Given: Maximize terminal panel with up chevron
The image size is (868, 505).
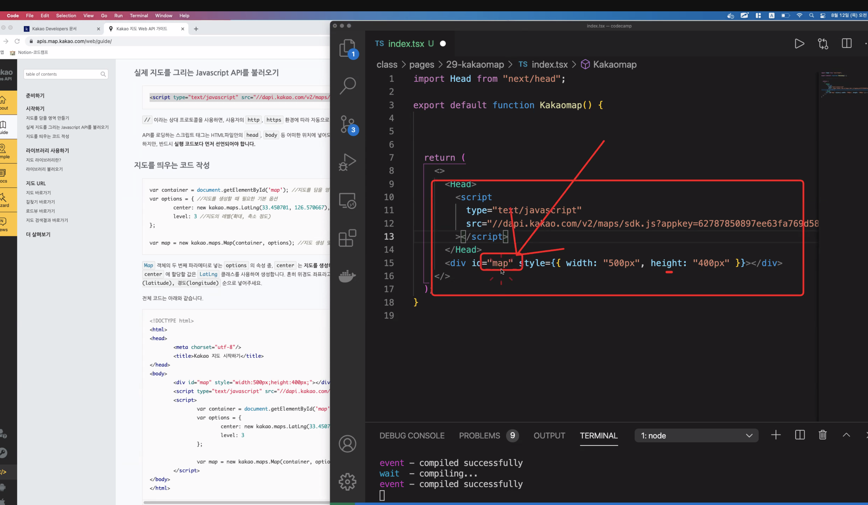Looking at the screenshot, I should point(846,435).
